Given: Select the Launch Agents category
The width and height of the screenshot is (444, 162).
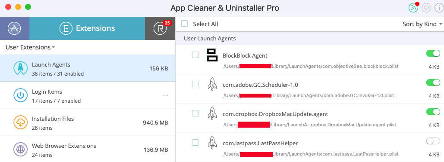Looking at the screenshot, I should [88, 68].
